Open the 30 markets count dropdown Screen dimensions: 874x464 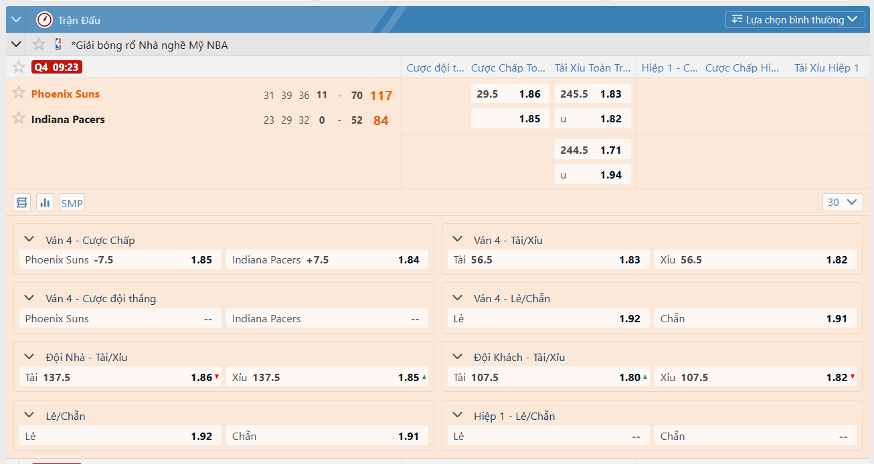[842, 203]
